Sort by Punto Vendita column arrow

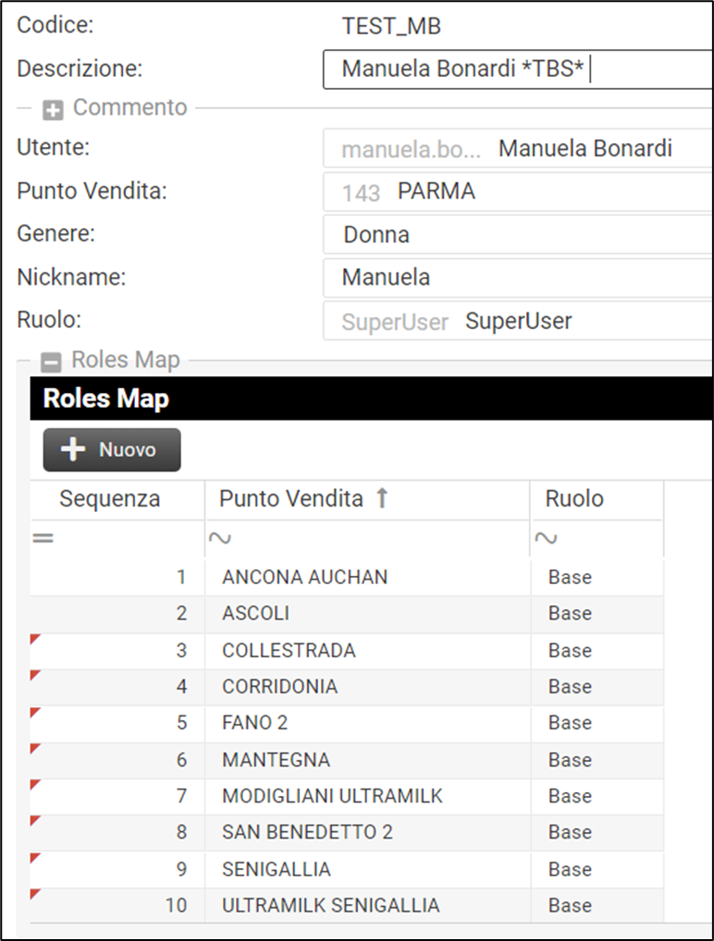pyautogui.click(x=382, y=499)
